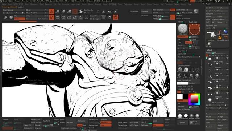Open the Help menu
The width and height of the screenshot is (232, 131).
click(x=189, y=4)
